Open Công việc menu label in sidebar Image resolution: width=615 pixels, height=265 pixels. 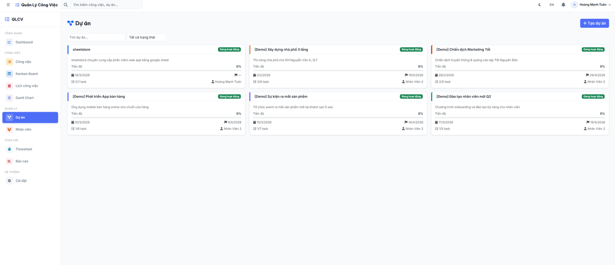pos(24,62)
